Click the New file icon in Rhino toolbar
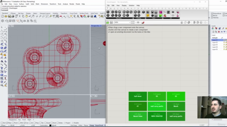The image size is (227, 127). click(x=2, y=16)
